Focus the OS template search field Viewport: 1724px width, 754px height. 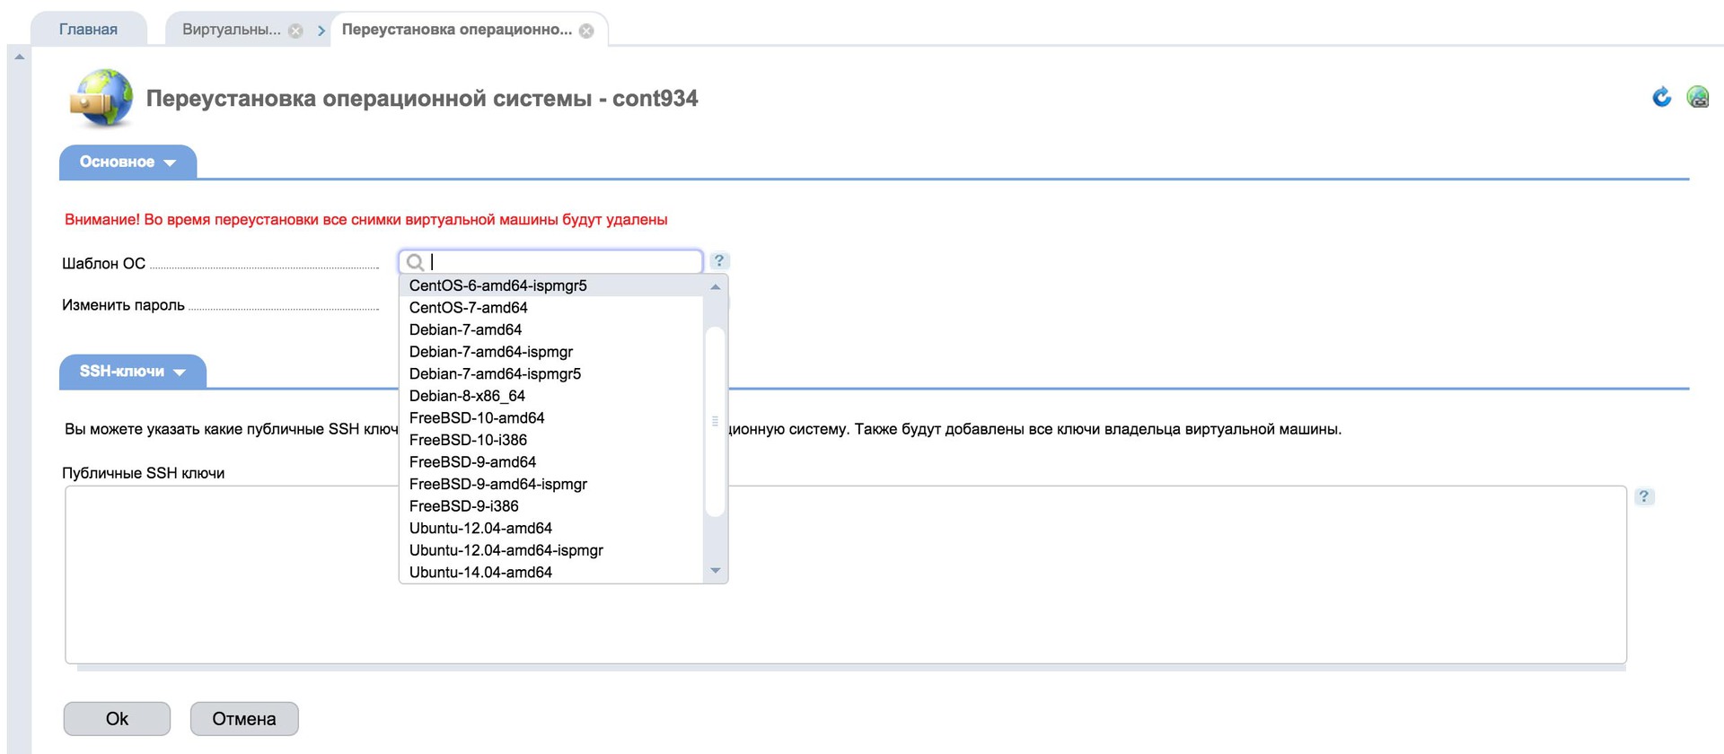click(550, 261)
